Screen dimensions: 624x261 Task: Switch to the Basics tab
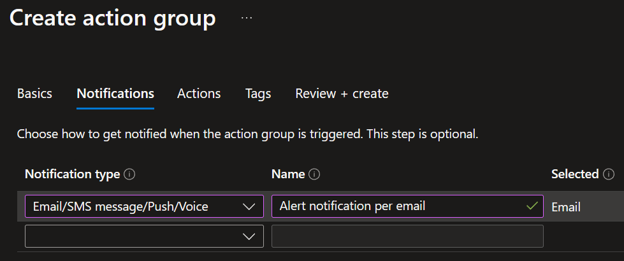[34, 94]
